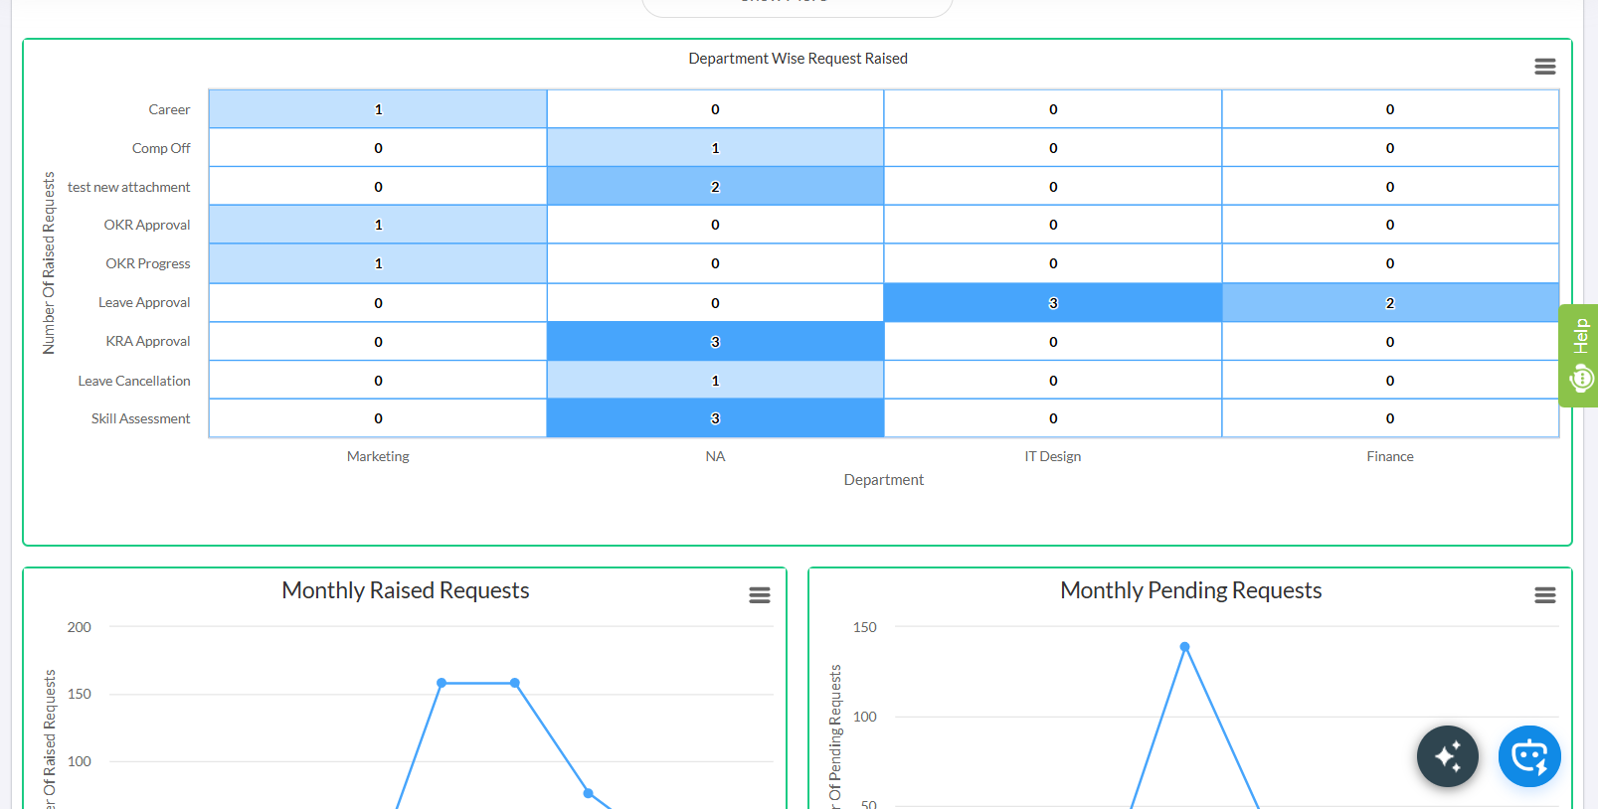1598x809 pixels.
Task: Click Monthly Pending Requests chart title
Action: [1191, 590]
